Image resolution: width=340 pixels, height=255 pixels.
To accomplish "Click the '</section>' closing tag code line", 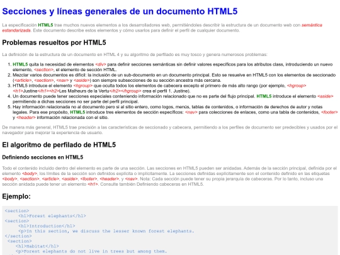I will [18, 236].
